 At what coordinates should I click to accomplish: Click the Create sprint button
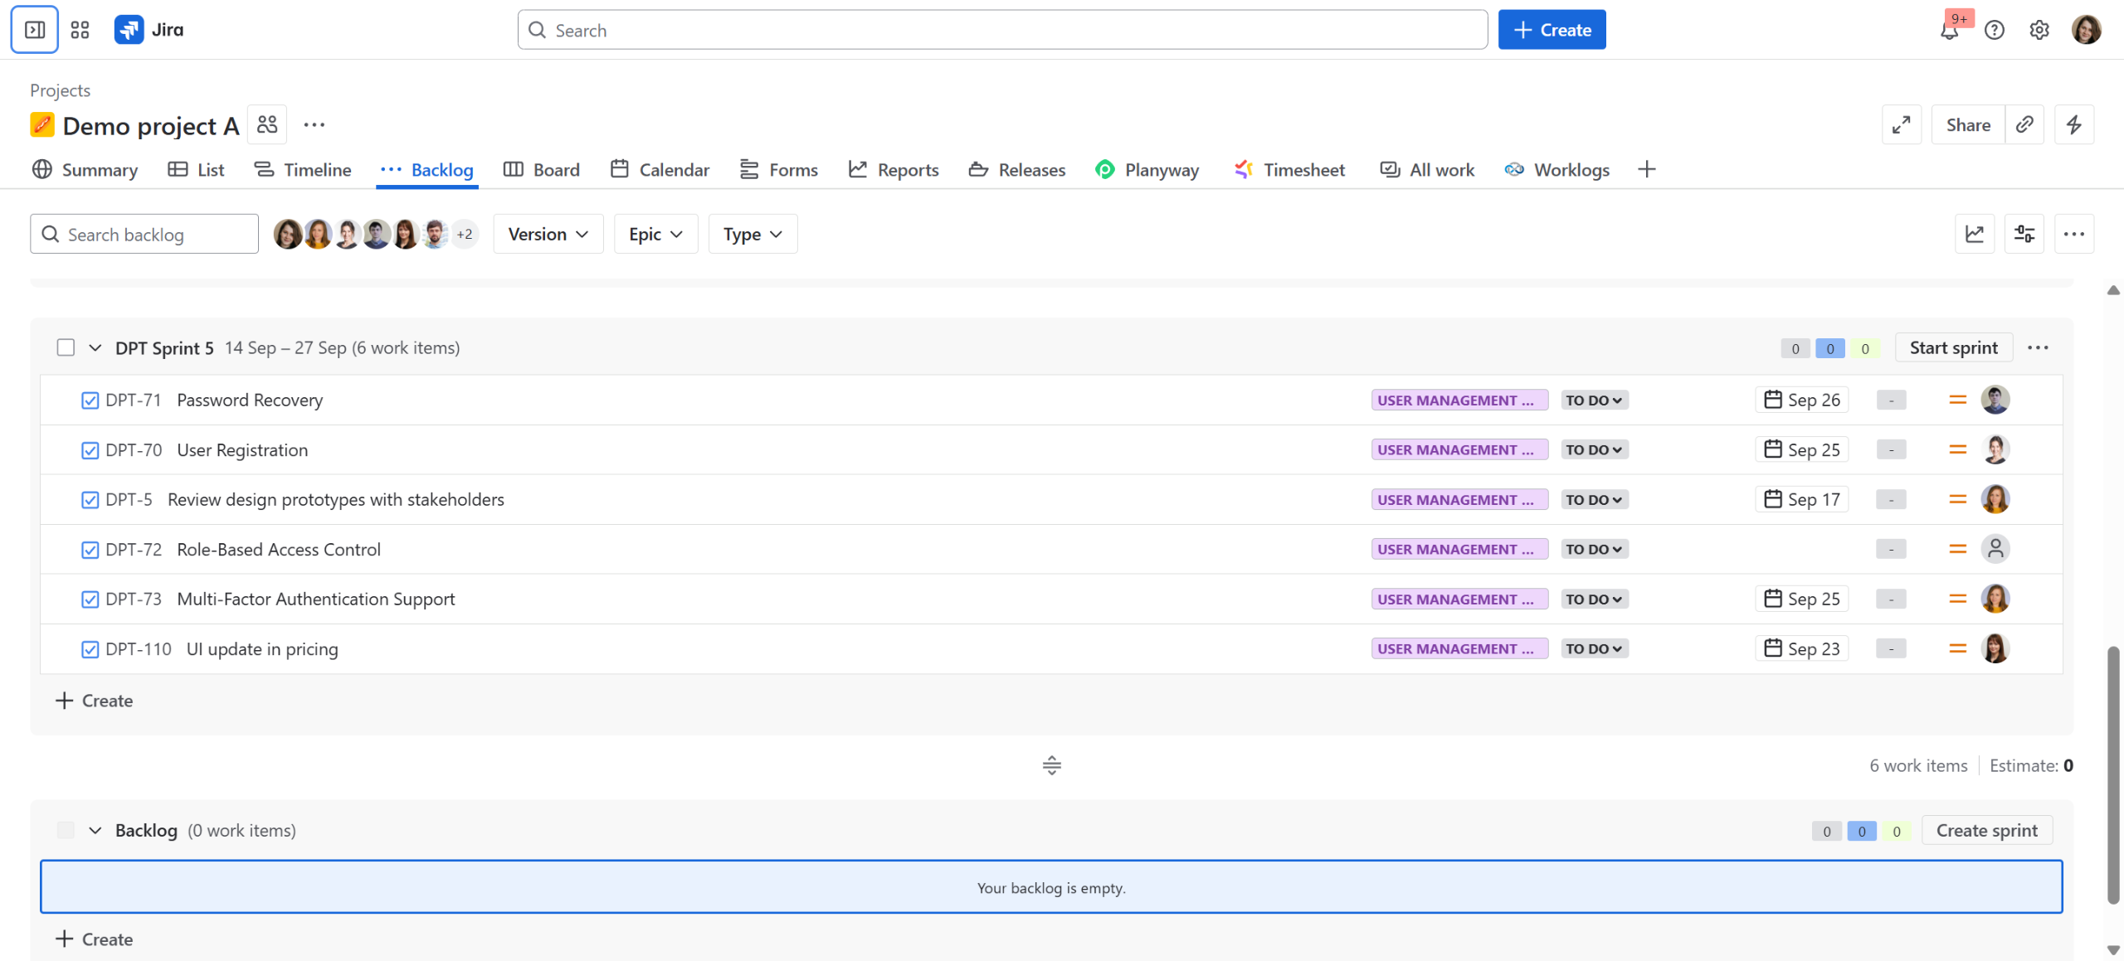pyautogui.click(x=1986, y=830)
